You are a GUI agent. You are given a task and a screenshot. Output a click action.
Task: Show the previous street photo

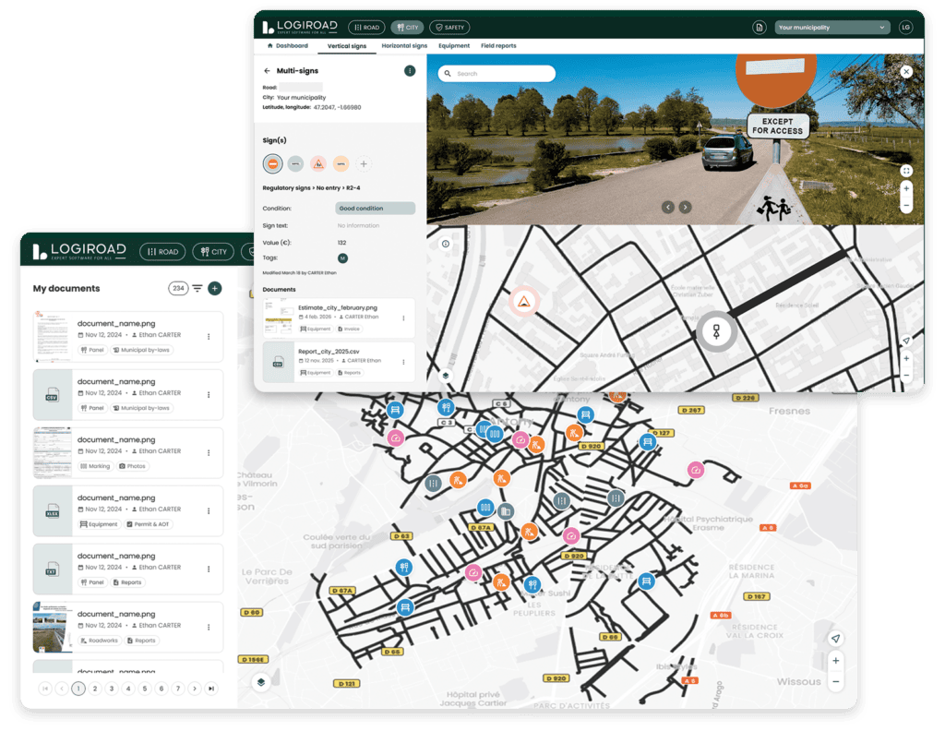pos(668,207)
